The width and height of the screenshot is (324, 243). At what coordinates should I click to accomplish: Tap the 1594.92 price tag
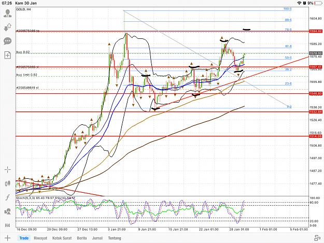pos(316,31)
